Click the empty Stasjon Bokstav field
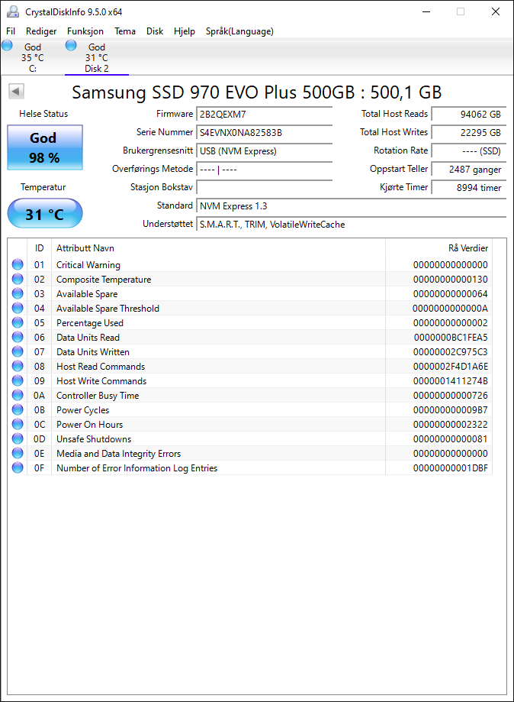 coord(264,188)
